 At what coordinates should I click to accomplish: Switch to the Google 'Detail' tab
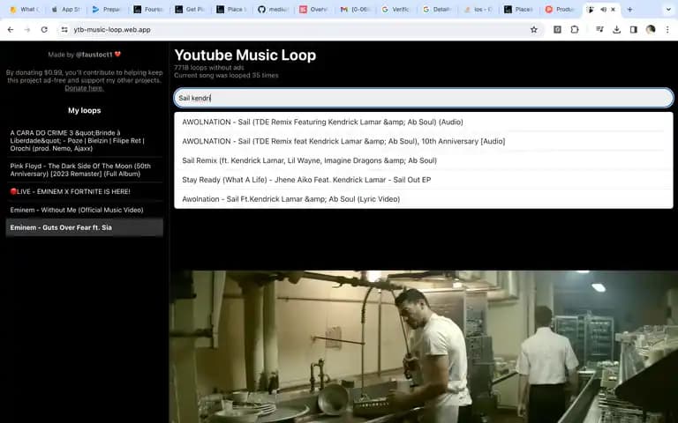pos(439,9)
